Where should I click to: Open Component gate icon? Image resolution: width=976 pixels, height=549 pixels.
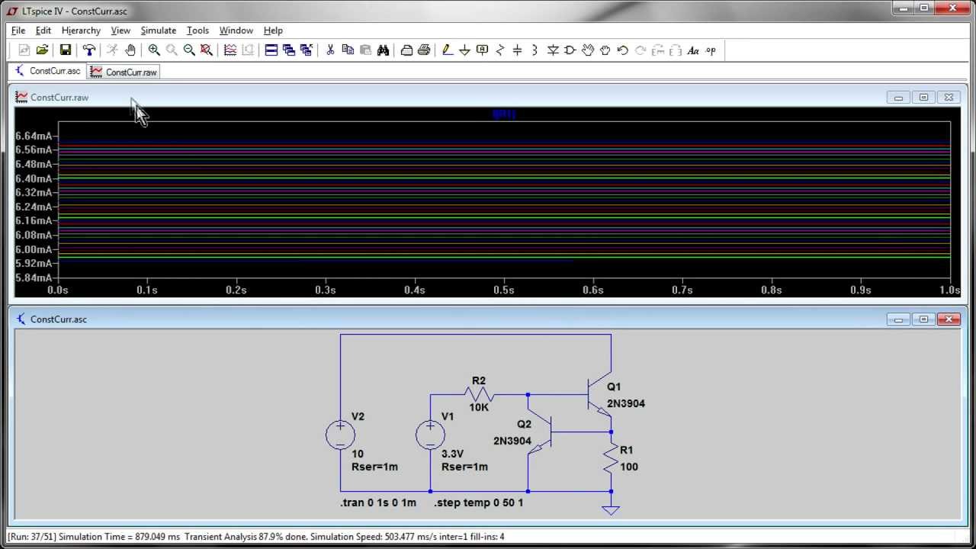point(570,50)
